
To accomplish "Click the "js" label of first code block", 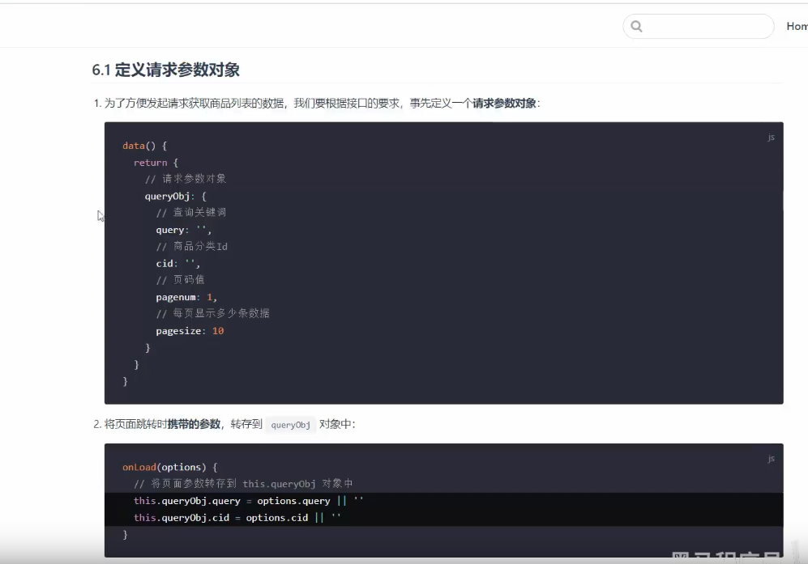I will [771, 137].
